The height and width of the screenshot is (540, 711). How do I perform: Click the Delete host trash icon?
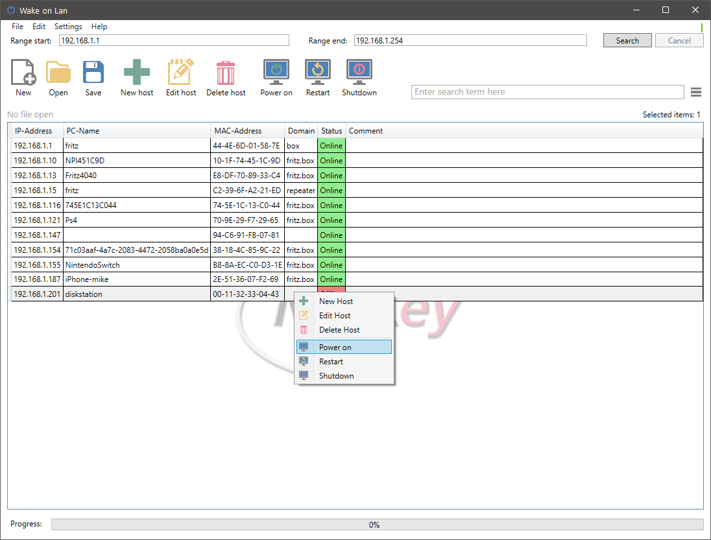[x=225, y=73]
